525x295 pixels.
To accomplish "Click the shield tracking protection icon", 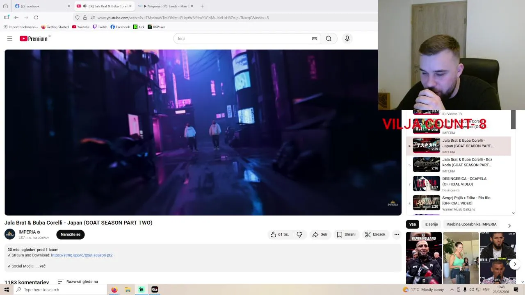I will pyautogui.click(x=77, y=18).
